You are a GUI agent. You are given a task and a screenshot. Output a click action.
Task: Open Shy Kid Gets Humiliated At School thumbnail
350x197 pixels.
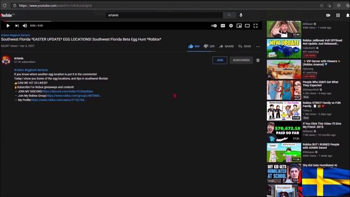coord(284,173)
